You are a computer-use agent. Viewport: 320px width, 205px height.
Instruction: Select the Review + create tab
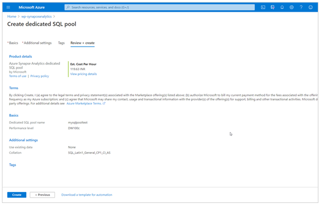click(x=82, y=43)
